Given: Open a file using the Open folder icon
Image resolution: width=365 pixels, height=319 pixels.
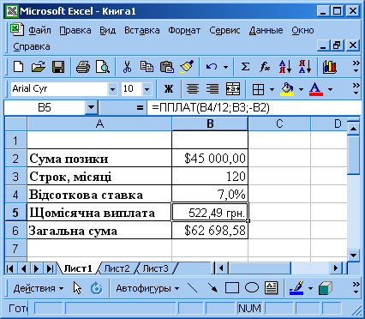Looking at the screenshot, I should pos(39,67).
